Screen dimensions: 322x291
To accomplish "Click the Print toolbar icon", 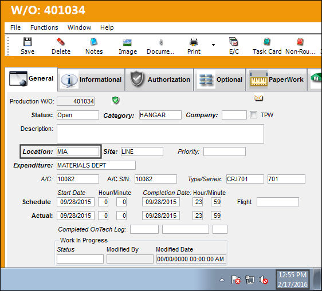I will [194, 42].
